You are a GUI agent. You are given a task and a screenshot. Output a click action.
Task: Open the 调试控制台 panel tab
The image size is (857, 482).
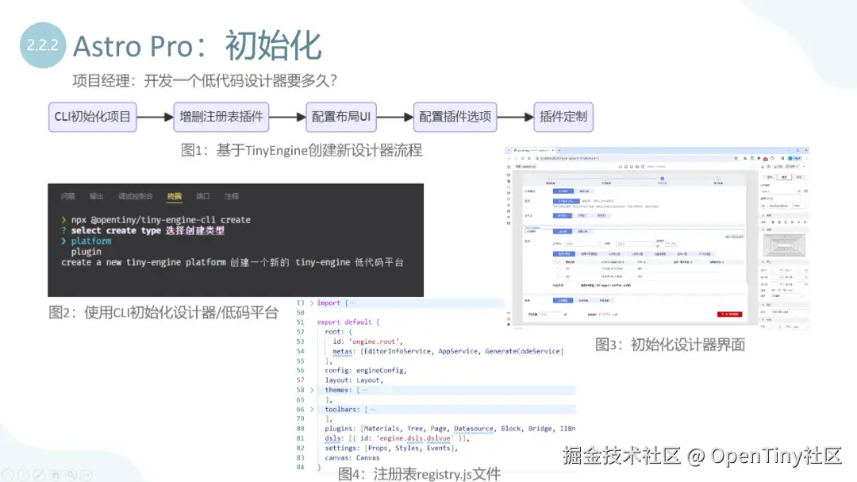[x=136, y=196]
